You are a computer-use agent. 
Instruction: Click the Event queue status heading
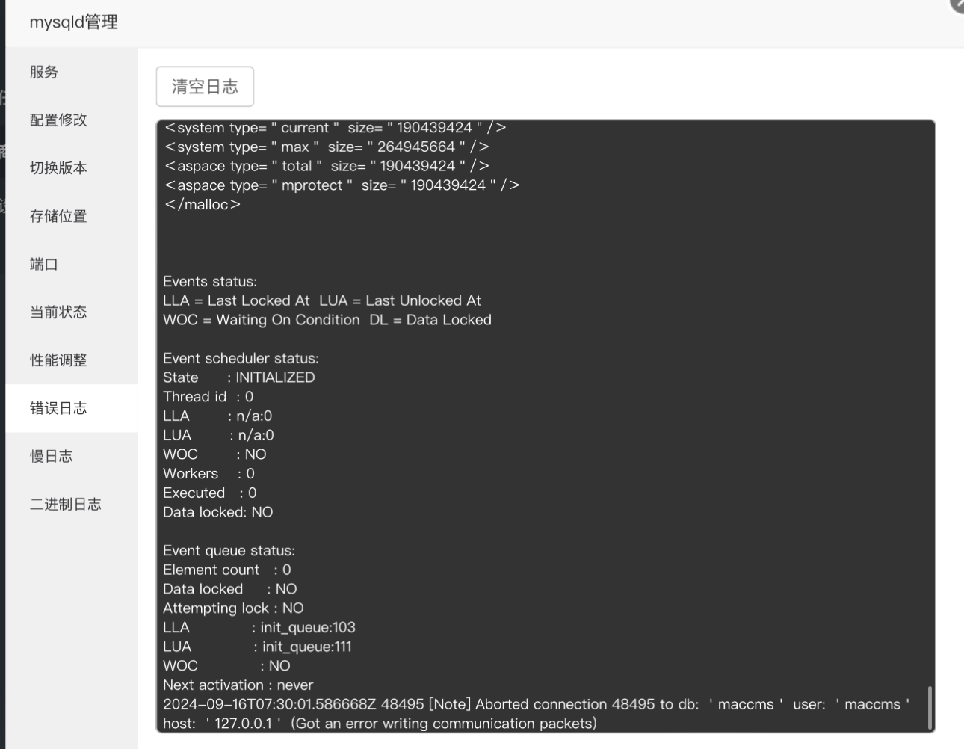click(x=229, y=550)
